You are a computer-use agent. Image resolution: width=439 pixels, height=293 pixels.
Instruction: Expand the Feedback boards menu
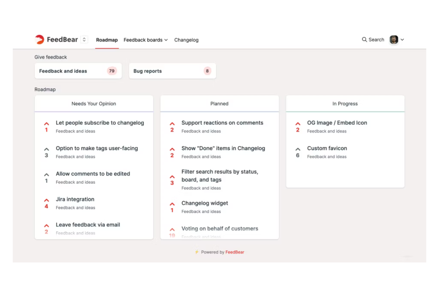coord(146,40)
